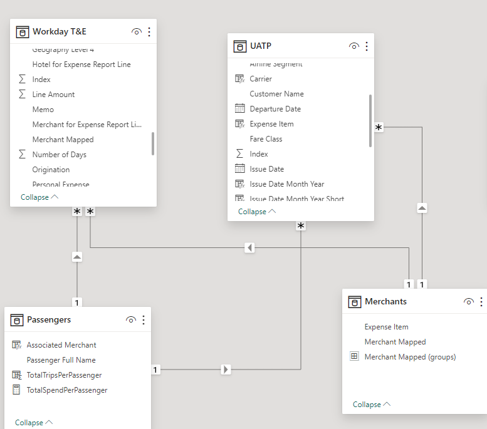
Task: Select the Origination field
Action: coord(51,170)
